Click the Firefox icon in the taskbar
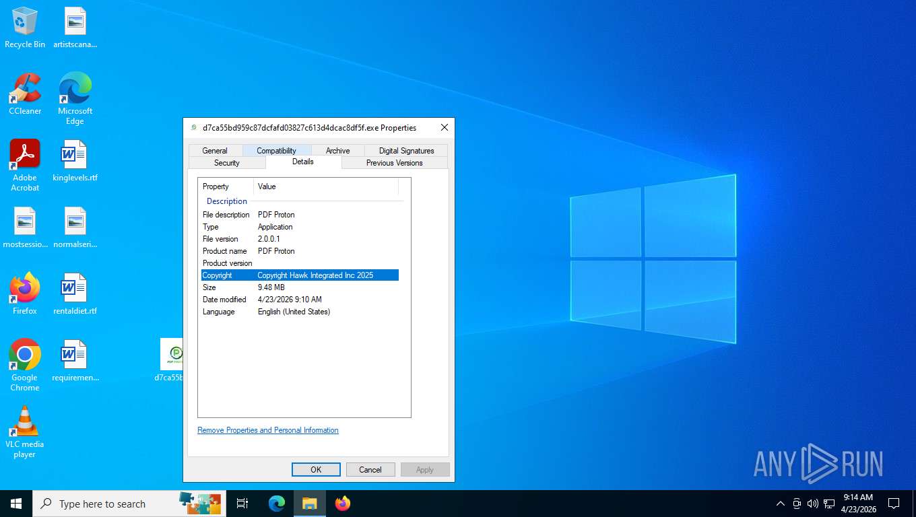916x517 pixels. [343, 504]
